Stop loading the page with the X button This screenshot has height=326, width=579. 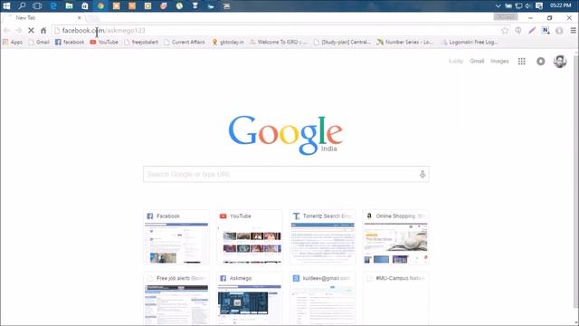[x=31, y=30]
